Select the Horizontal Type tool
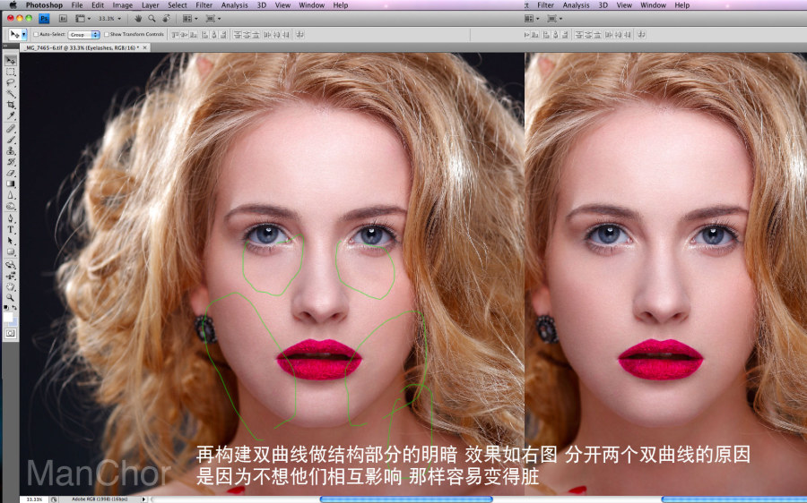 (10, 230)
